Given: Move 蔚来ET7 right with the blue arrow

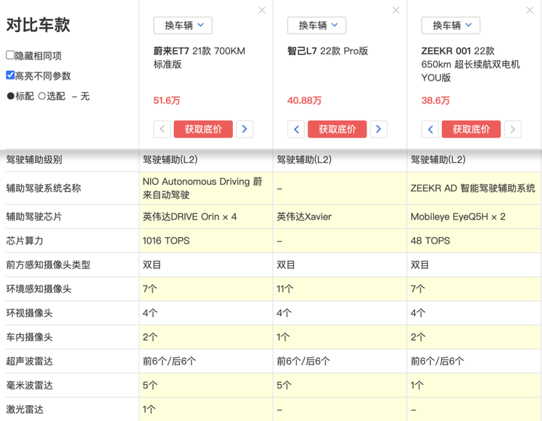Looking at the screenshot, I should tap(245, 129).
